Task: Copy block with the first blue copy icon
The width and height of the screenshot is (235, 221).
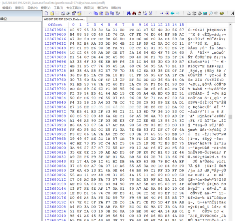Action: click(96, 13)
